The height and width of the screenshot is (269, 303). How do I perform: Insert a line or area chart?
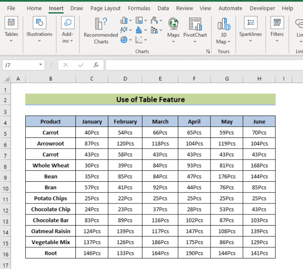point(124,30)
